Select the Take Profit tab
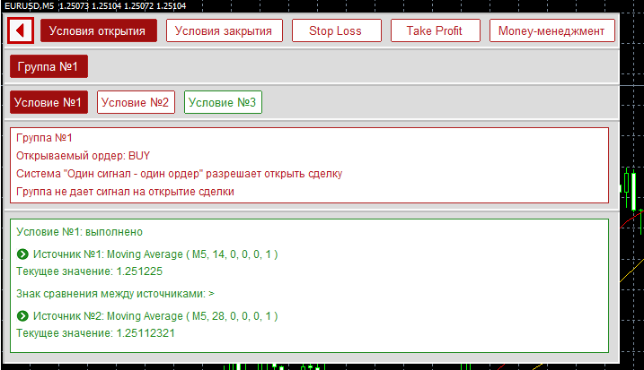Image resolution: width=644 pixels, height=370 pixels. point(435,30)
